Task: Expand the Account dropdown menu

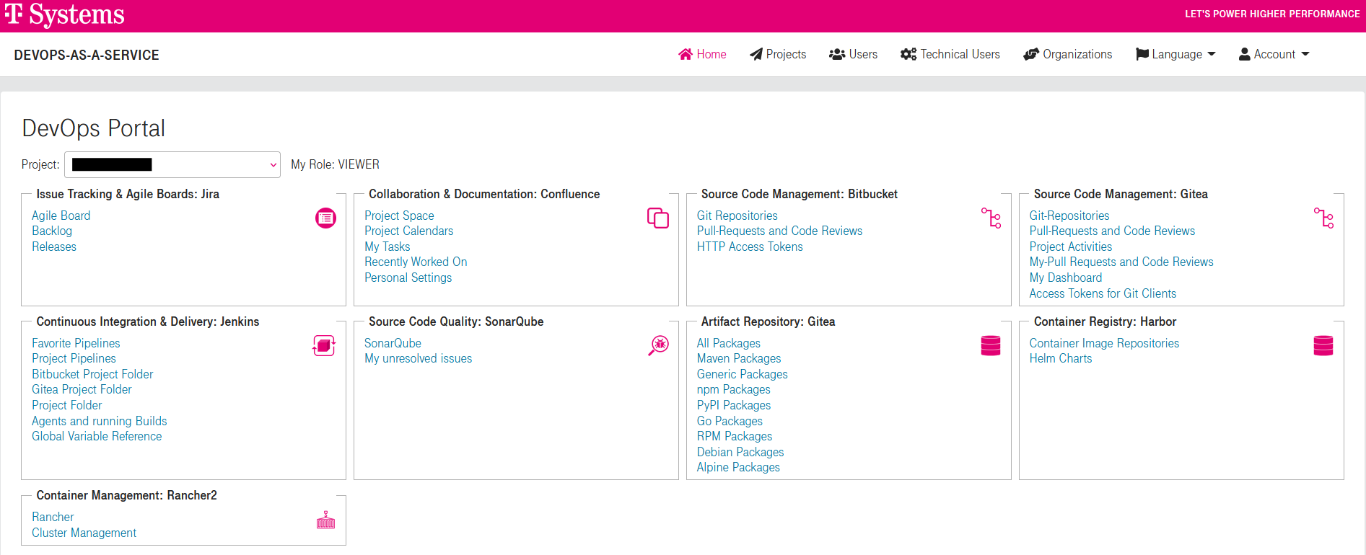Action: [1274, 55]
